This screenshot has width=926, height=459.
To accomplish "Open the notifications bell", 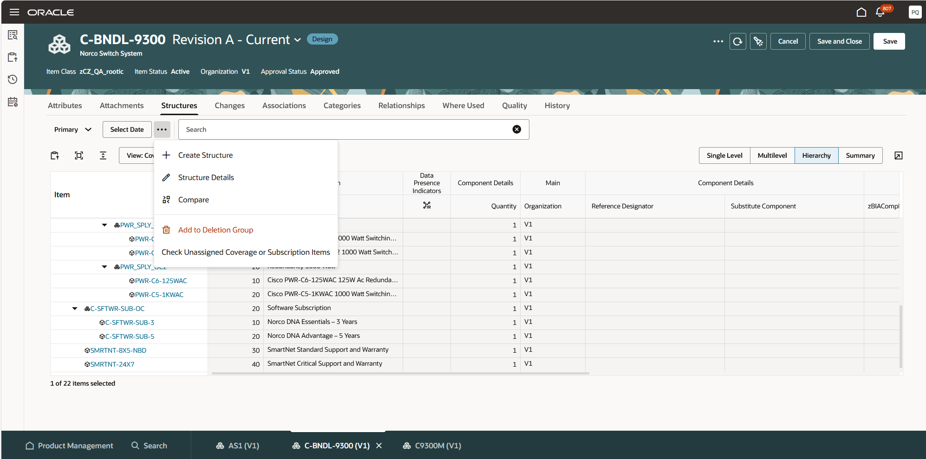I will (880, 12).
